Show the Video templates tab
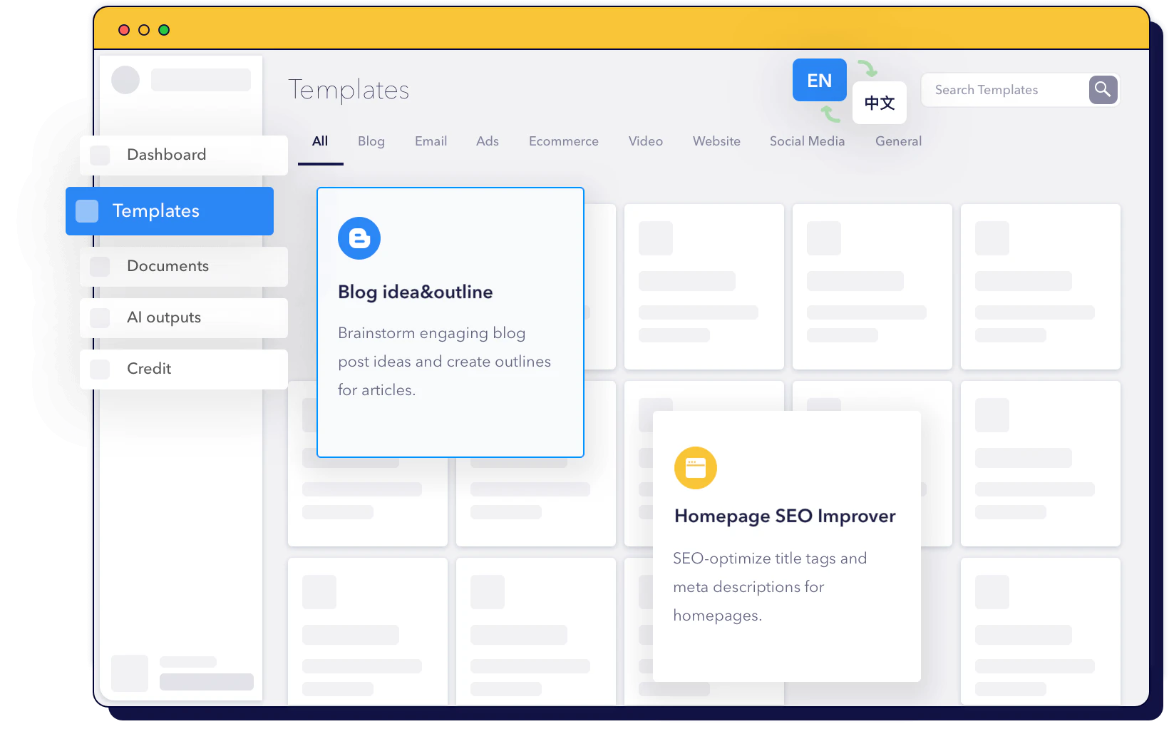The width and height of the screenshot is (1169, 729). [646, 141]
